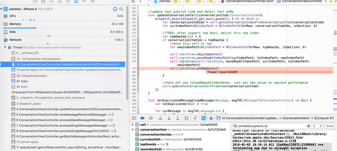Select the Disk gauge

coord(64,33)
